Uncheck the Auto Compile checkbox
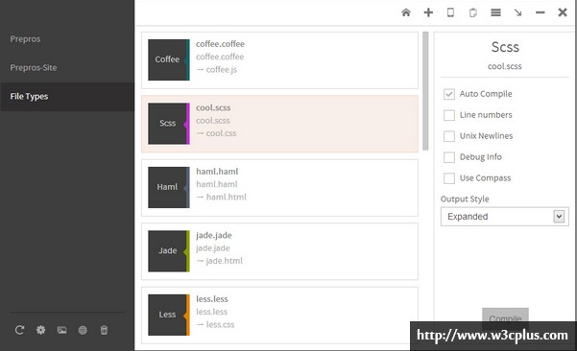Image resolution: width=577 pixels, height=351 pixels. pos(449,94)
